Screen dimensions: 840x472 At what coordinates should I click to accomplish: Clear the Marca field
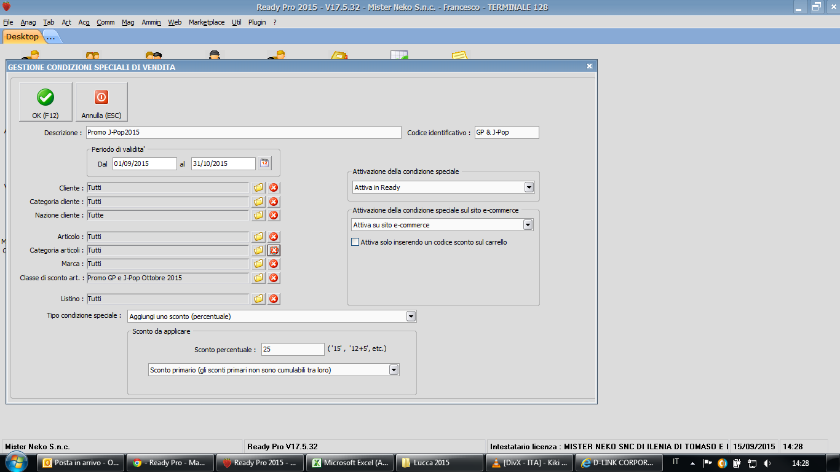(274, 264)
